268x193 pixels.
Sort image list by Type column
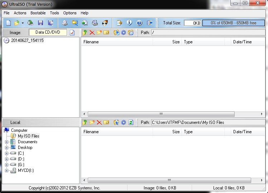point(203,42)
